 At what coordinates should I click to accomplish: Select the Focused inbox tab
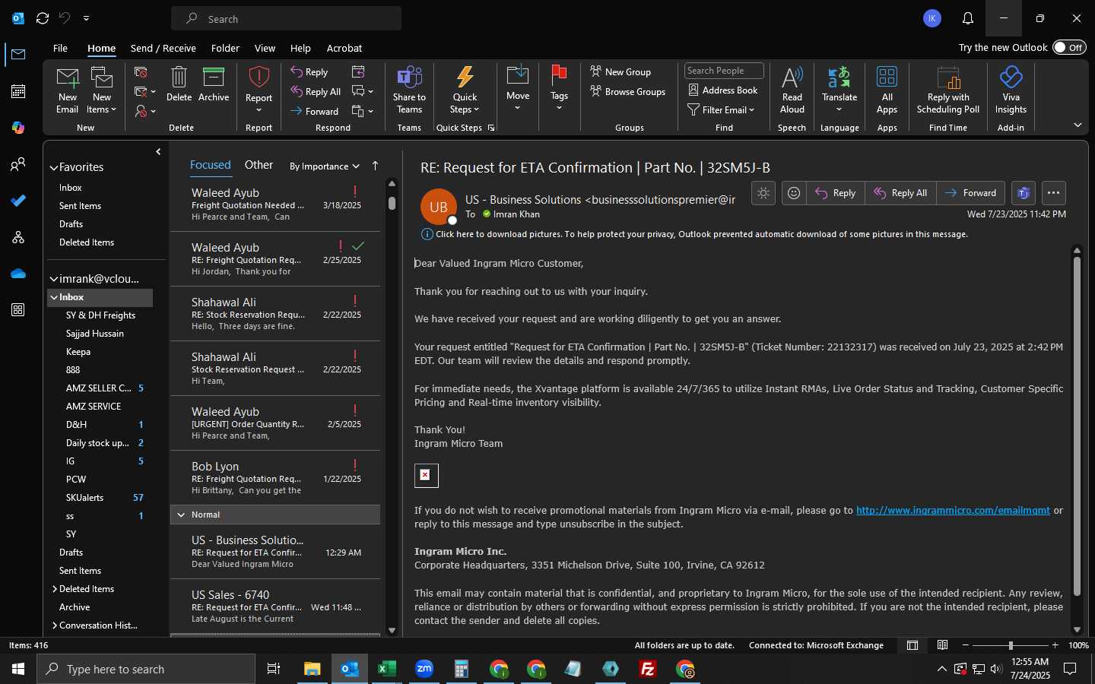point(210,165)
